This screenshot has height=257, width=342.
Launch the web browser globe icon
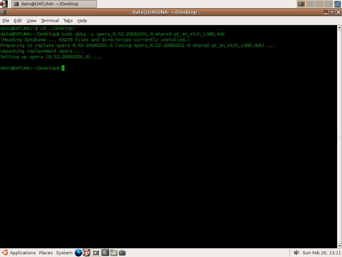click(x=78, y=253)
